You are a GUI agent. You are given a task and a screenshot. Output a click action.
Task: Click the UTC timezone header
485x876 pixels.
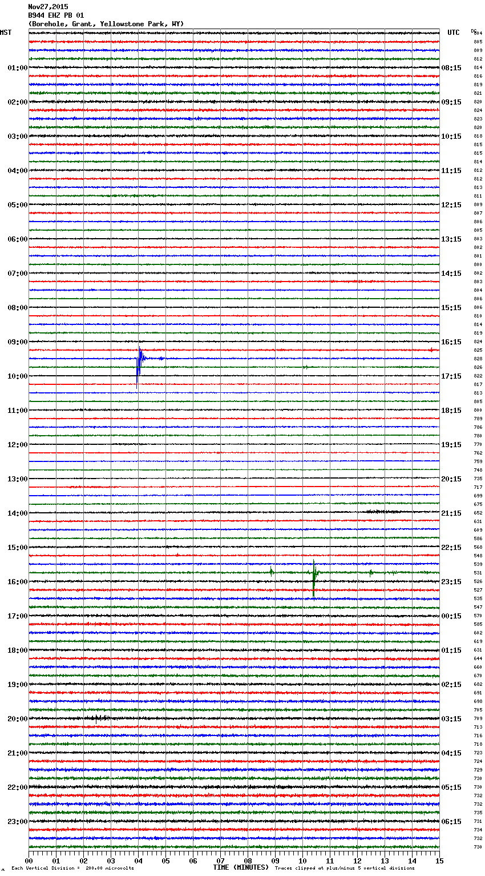[454, 33]
